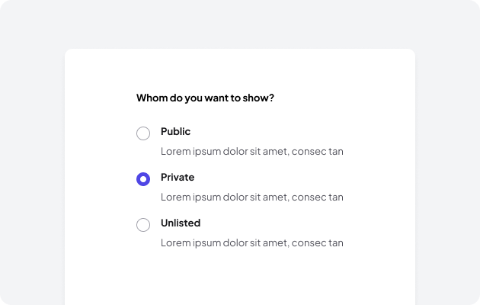Click the description text under Unlisted
The width and height of the screenshot is (480, 305).
251,243
